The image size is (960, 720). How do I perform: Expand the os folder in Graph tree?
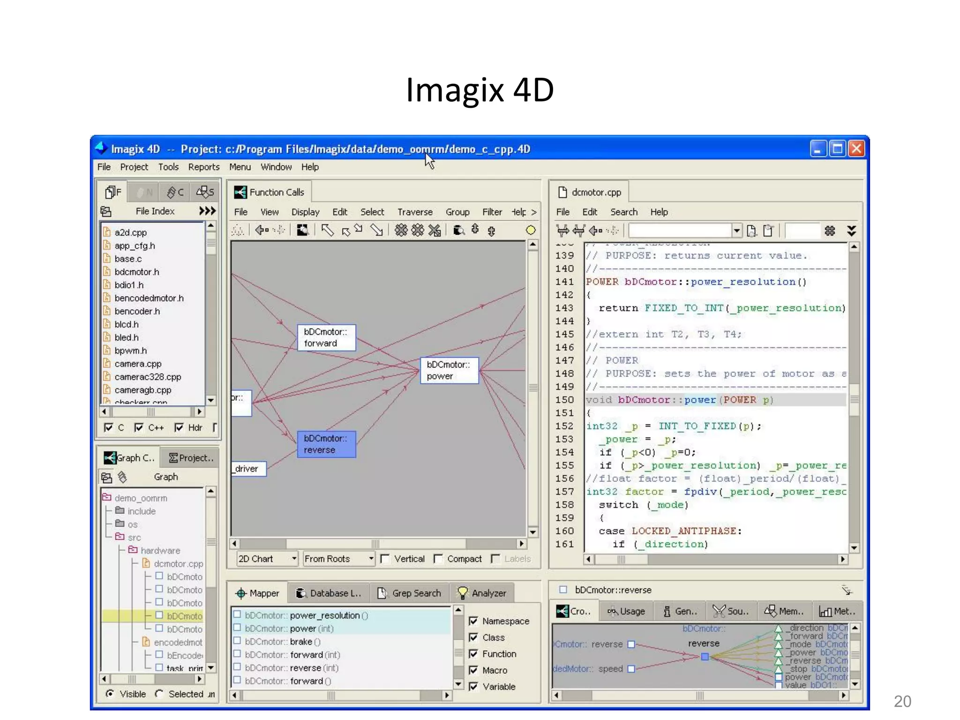[x=120, y=524]
